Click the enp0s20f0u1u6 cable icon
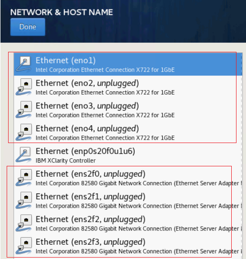 pyautogui.click(x=24, y=155)
